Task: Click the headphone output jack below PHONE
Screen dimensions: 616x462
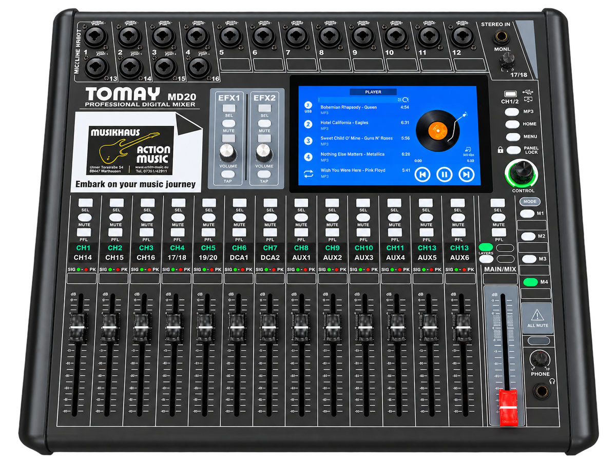Action: tap(541, 391)
